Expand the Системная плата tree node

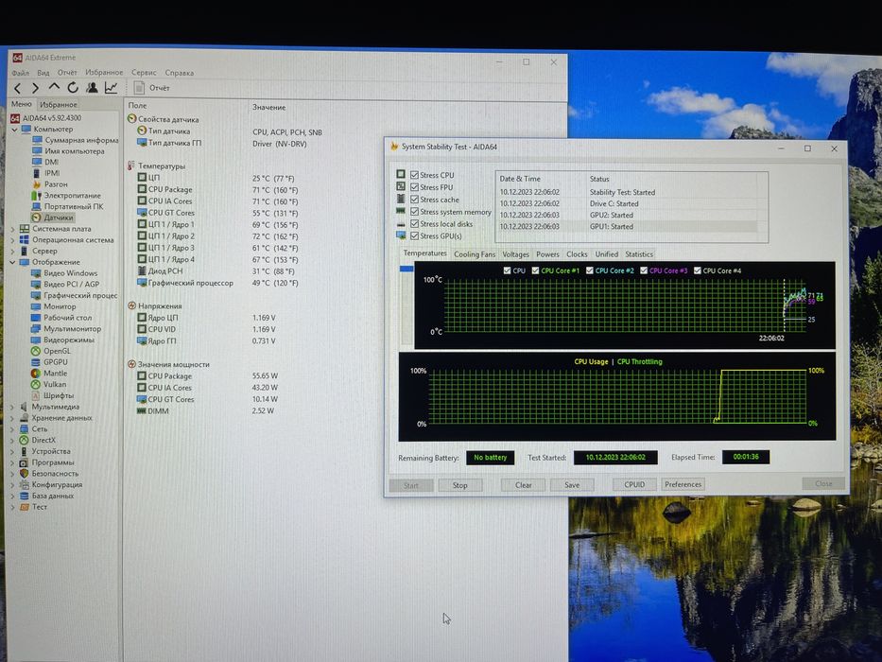(x=13, y=229)
